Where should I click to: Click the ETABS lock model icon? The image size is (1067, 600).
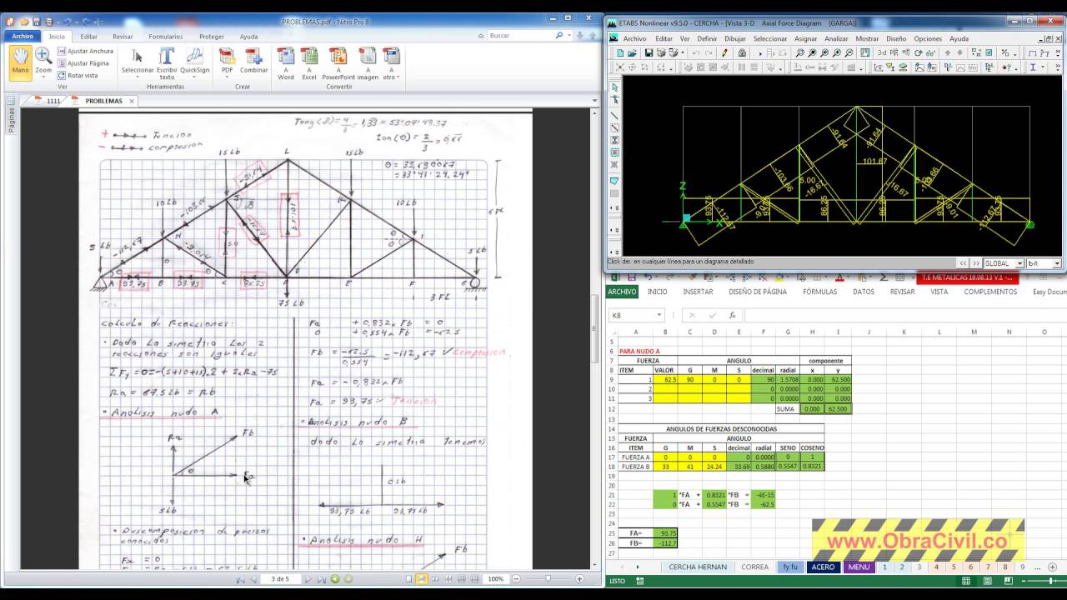pyautogui.click(x=743, y=52)
